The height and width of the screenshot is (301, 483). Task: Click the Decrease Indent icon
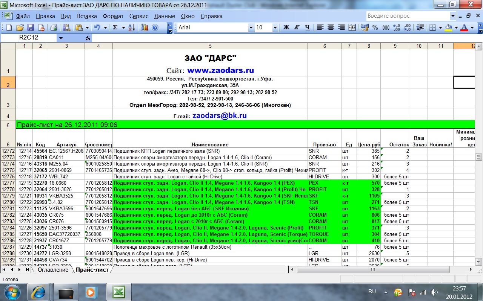click(x=420, y=27)
